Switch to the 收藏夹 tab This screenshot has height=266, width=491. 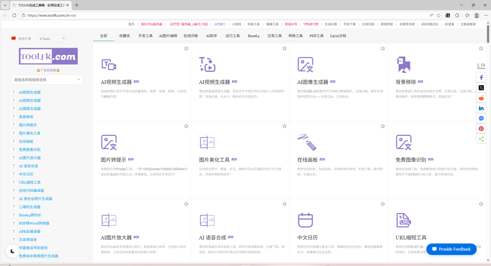125,36
